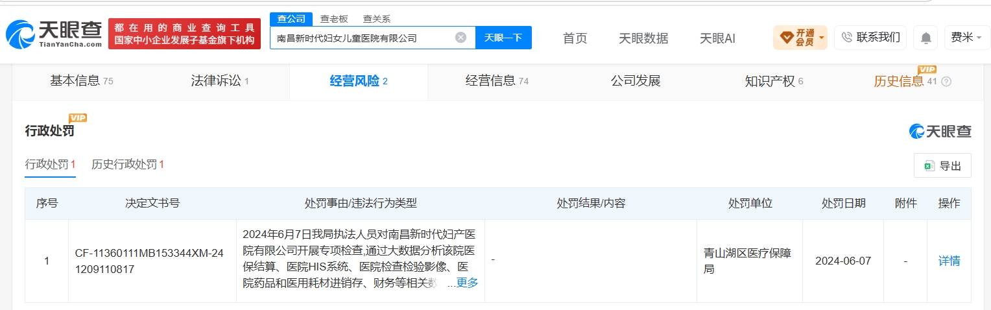Open the 经营信息 tab
Image resolution: width=991 pixels, height=310 pixels.
click(x=497, y=81)
